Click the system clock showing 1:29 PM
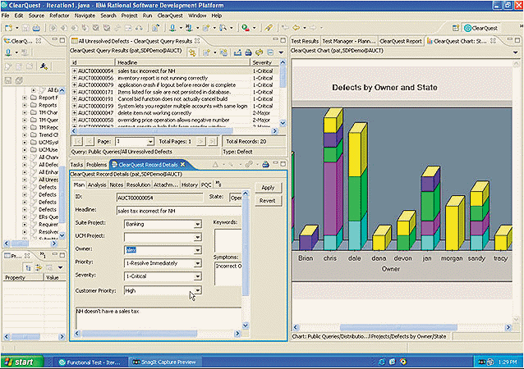The height and width of the screenshot is (369, 524). pyautogui.click(x=508, y=362)
